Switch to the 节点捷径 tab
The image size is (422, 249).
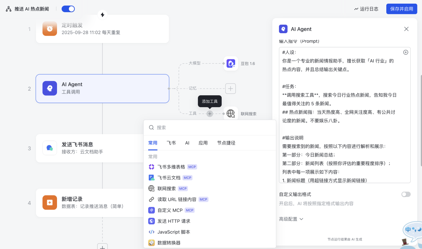click(x=226, y=143)
